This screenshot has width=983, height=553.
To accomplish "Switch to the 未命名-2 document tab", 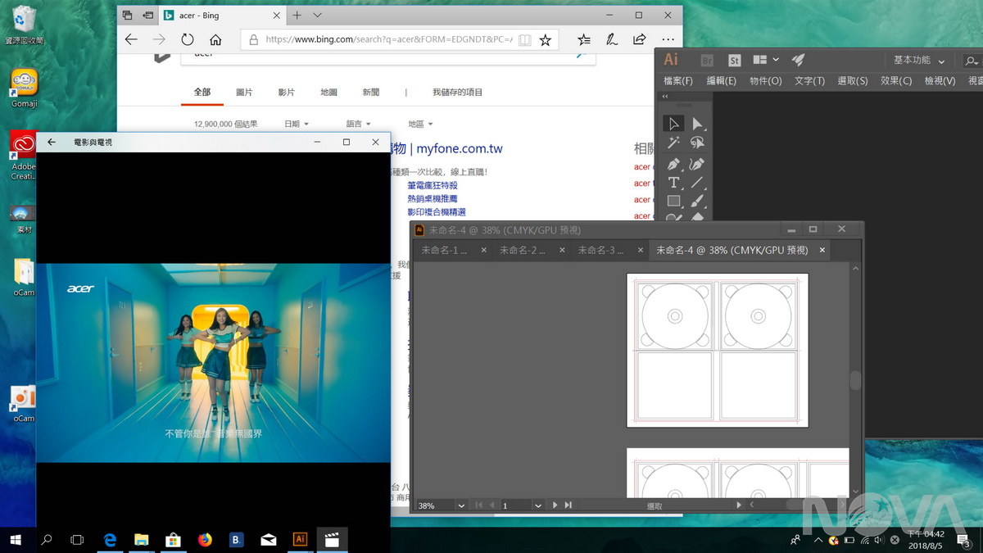I will [x=523, y=250].
